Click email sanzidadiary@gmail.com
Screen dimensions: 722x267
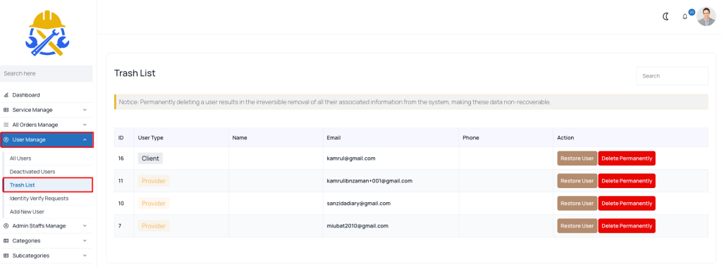tap(359, 204)
